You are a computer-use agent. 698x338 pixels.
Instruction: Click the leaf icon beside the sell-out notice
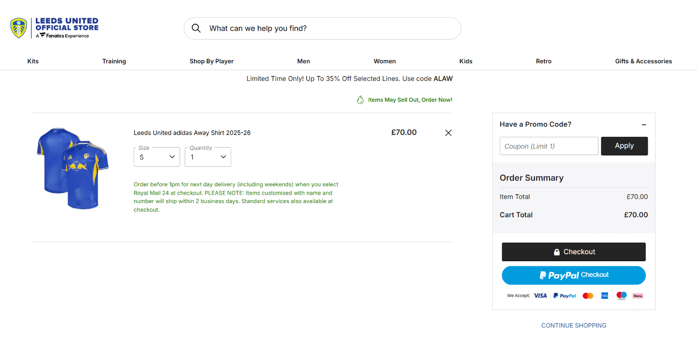tap(360, 99)
